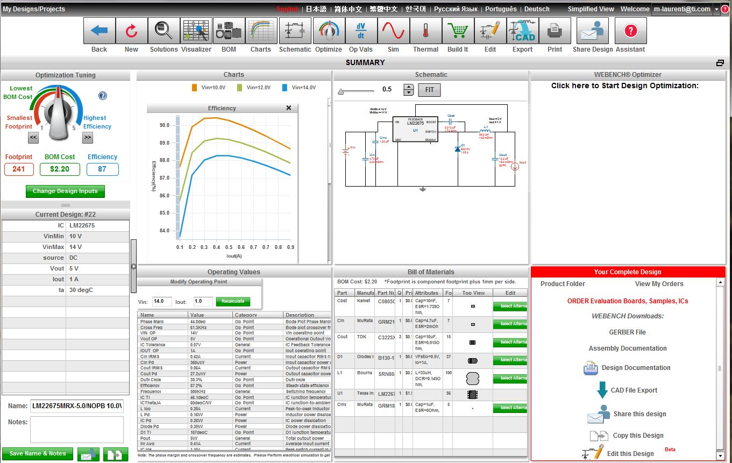Click the Design Documentation printer icon

pyautogui.click(x=591, y=368)
